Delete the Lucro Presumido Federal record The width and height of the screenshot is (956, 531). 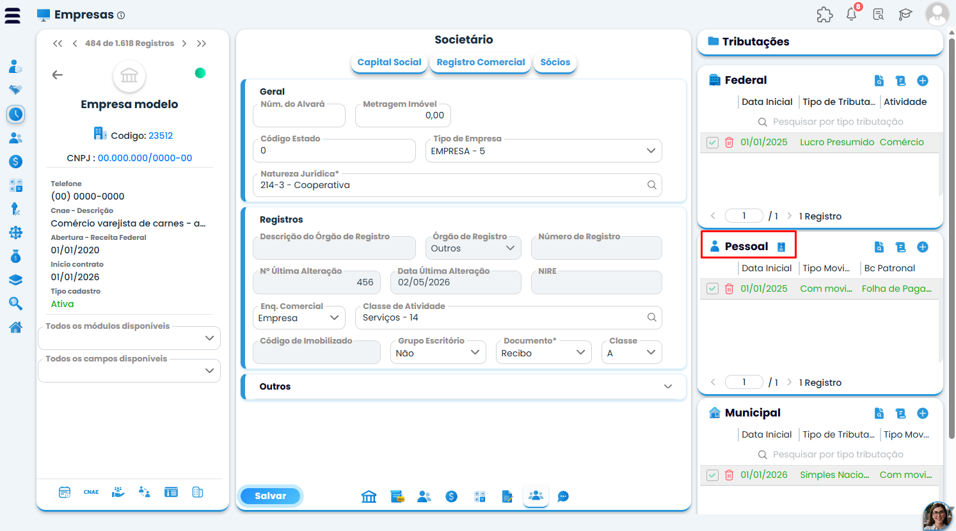(x=729, y=142)
